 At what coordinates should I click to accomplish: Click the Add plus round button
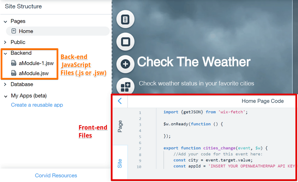[x=125, y=64]
